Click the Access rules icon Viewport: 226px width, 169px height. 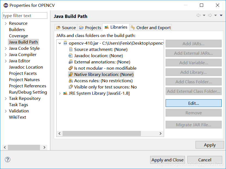coord(71,81)
